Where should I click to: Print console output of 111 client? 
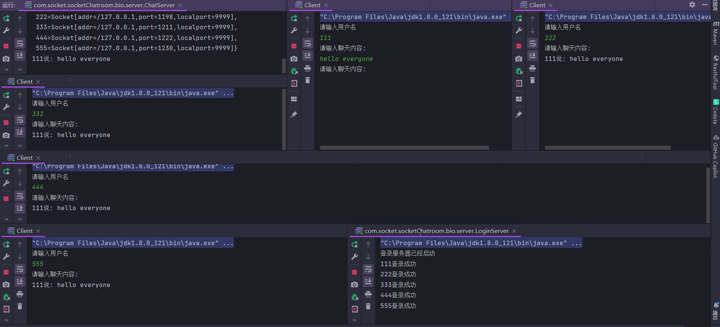point(308,69)
